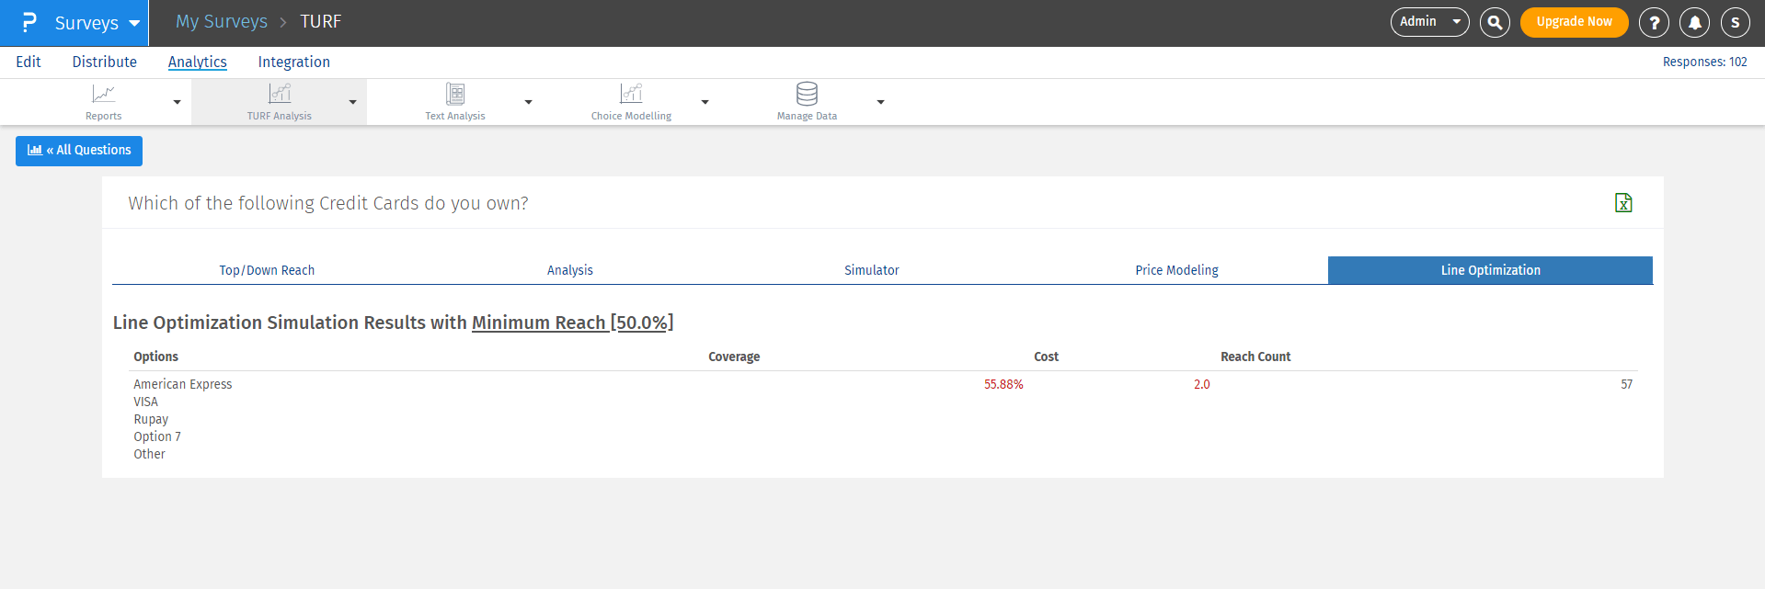This screenshot has height=589, width=1765.
Task: Click the search magnifier icon
Action: [x=1495, y=22]
